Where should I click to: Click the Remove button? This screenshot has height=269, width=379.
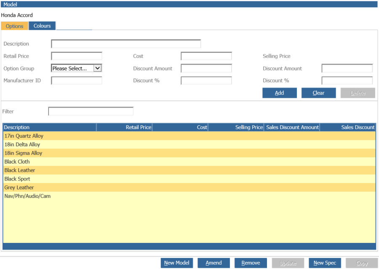[251, 263]
